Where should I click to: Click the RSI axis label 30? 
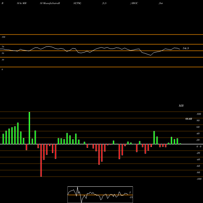(x=3, y=60)
